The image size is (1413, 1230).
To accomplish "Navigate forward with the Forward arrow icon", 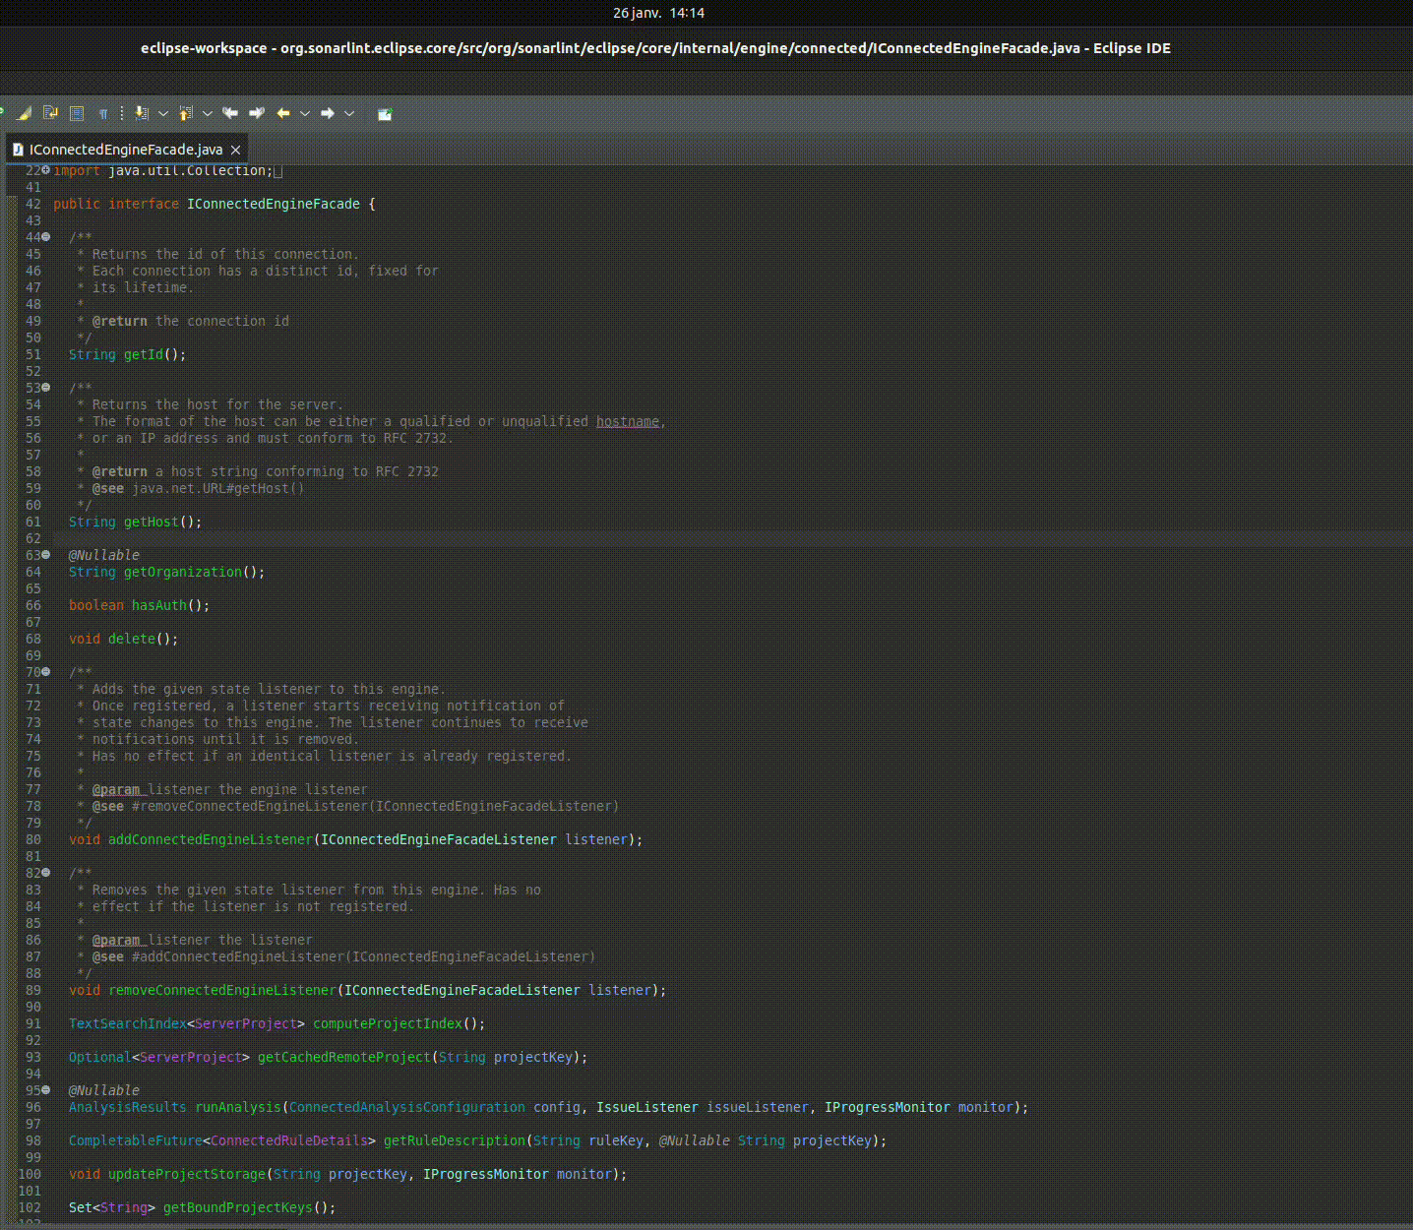I will point(328,113).
